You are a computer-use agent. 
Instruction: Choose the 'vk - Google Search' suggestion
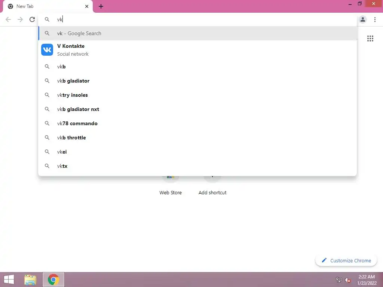(197, 33)
